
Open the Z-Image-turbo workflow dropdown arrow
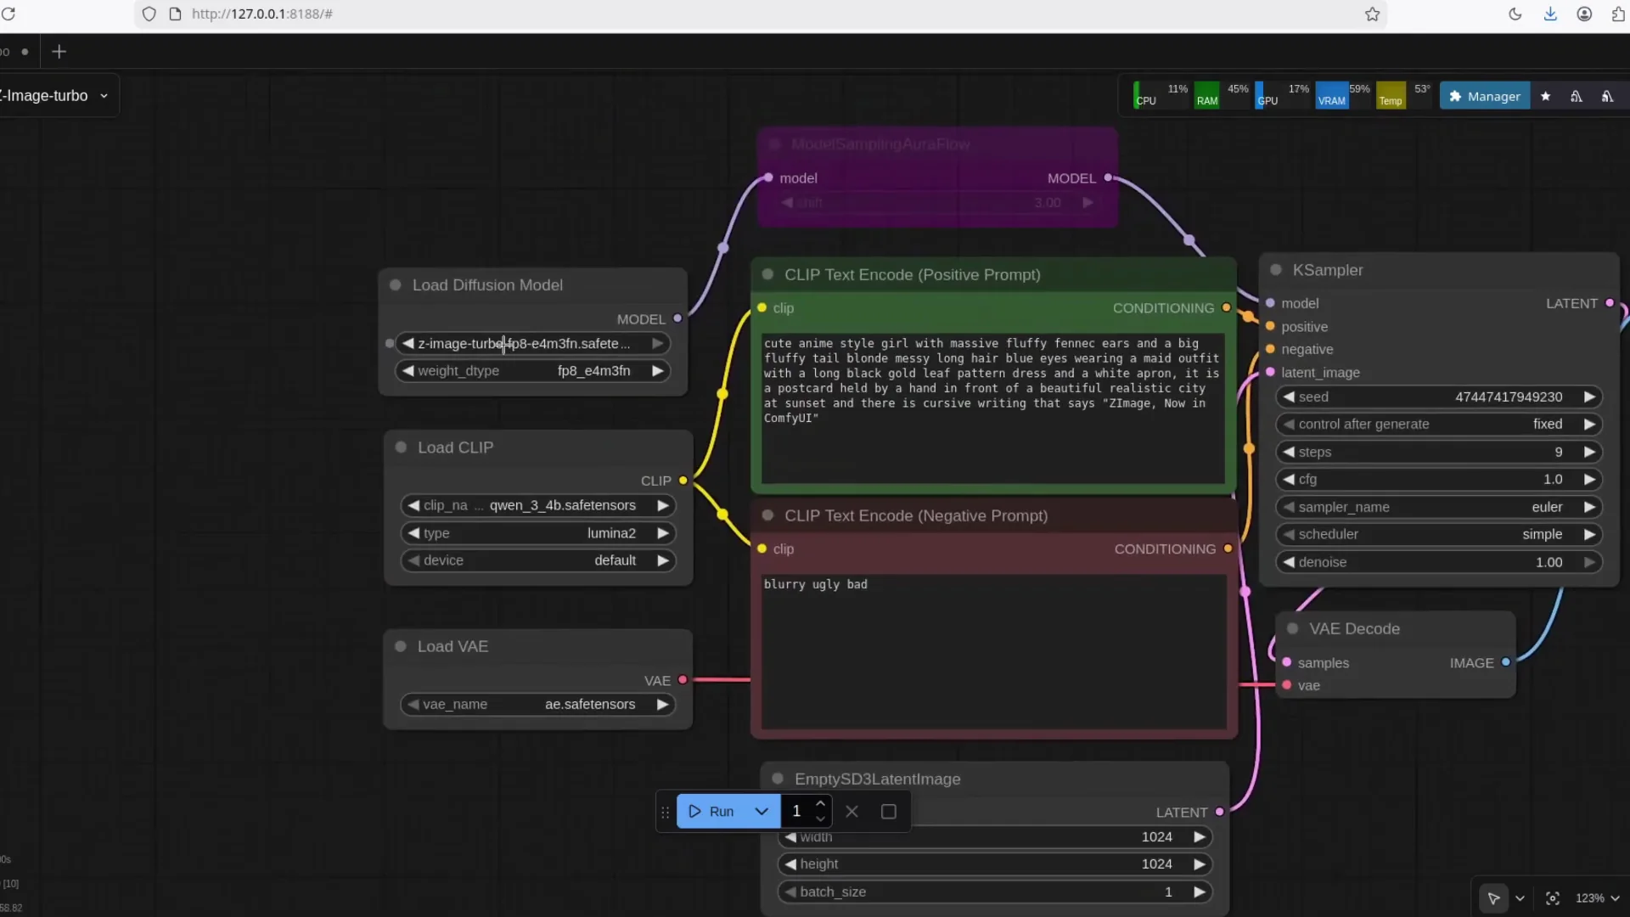[104, 95]
